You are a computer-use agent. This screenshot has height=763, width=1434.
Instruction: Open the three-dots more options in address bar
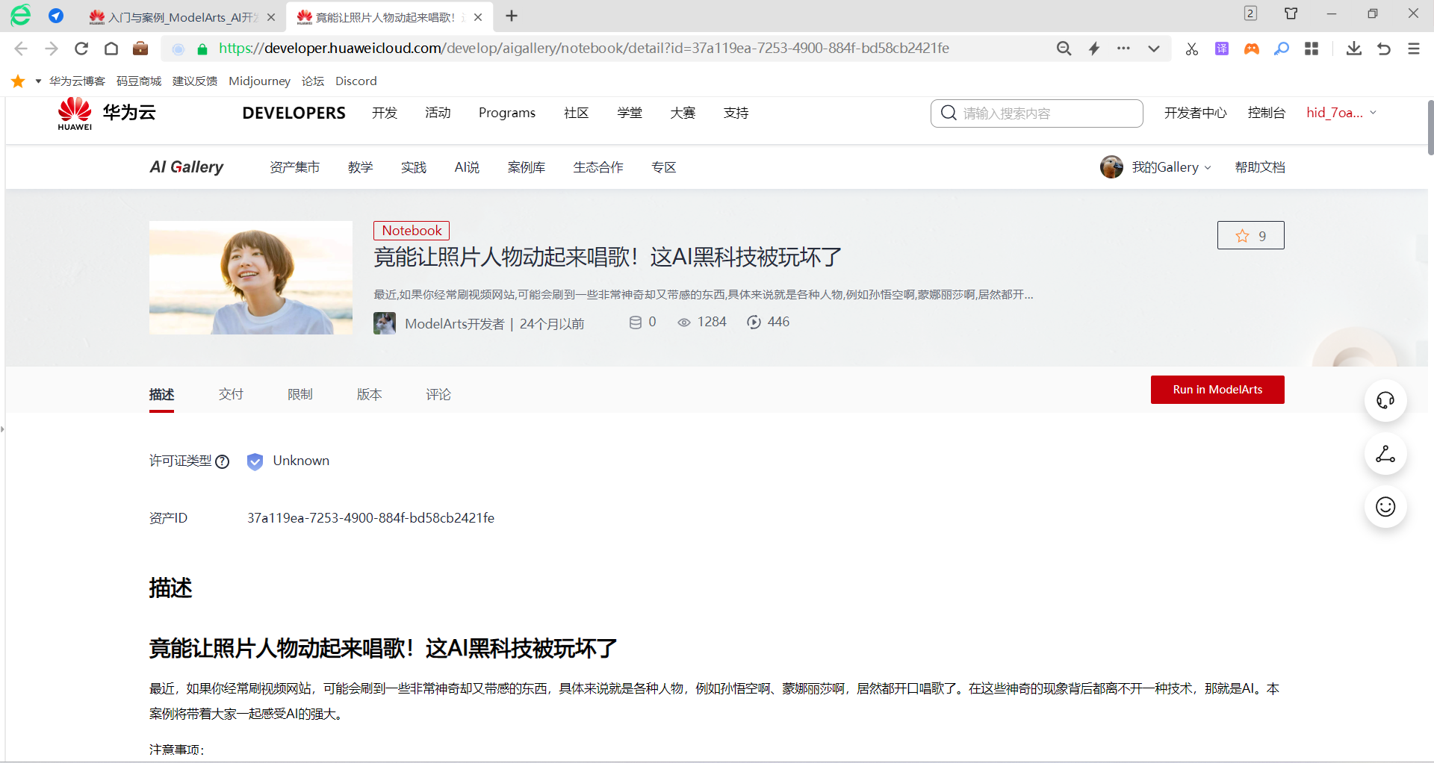[1124, 49]
